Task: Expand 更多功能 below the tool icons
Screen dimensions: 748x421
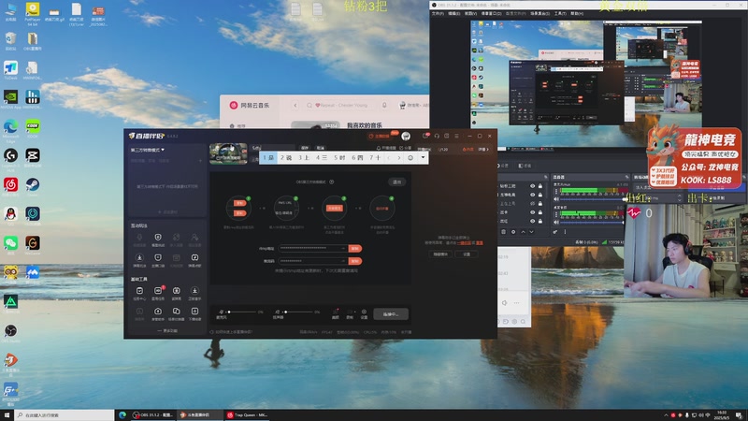Action: pyautogui.click(x=167, y=330)
